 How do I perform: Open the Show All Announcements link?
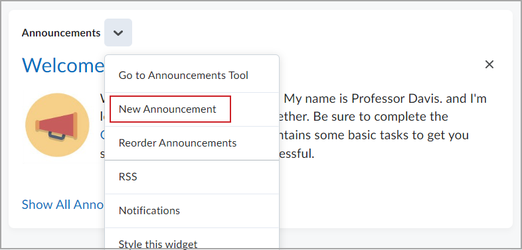[x=63, y=204]
